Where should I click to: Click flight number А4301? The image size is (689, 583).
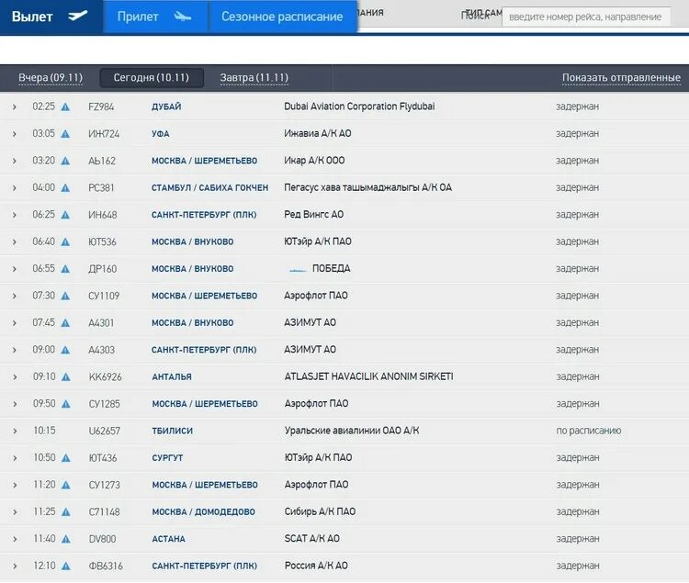pos(101,323)
